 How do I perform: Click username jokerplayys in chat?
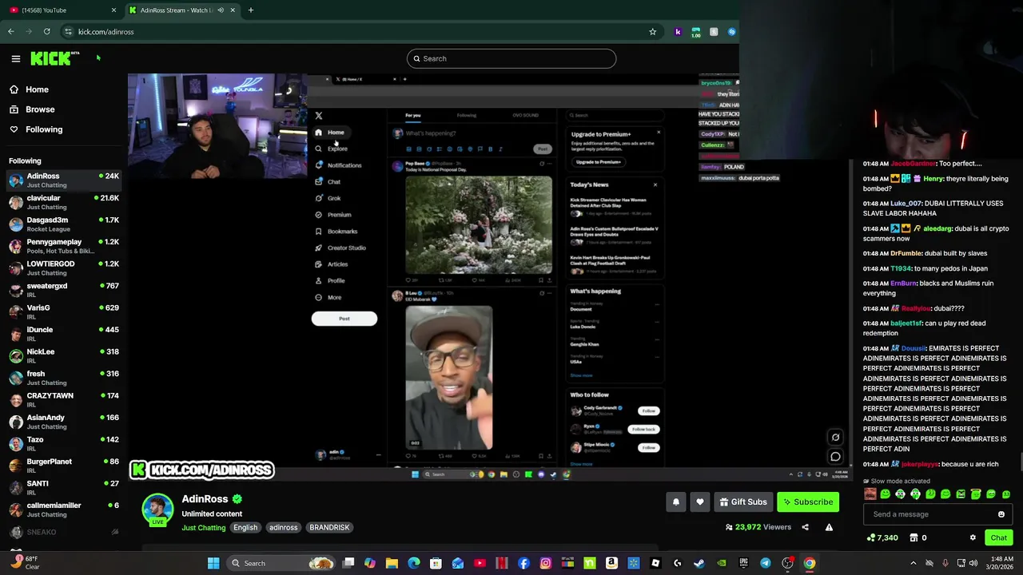919,464
